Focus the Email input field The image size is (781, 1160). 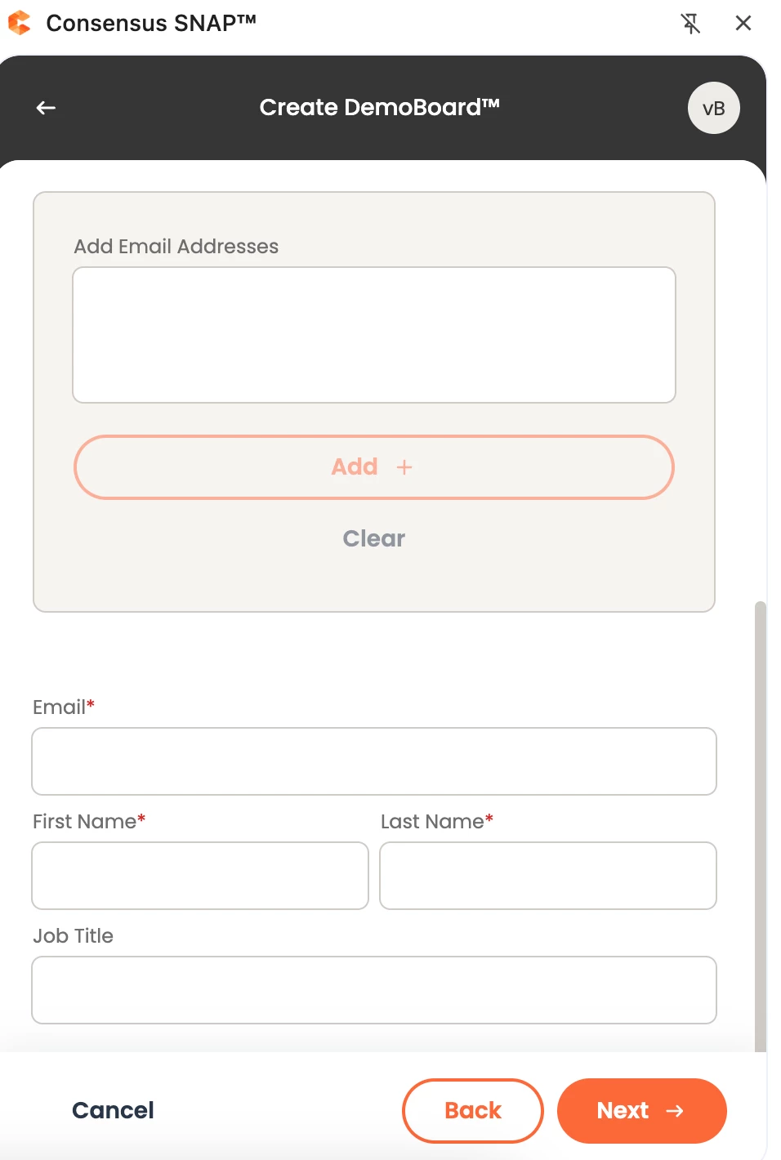coord(374,761)
